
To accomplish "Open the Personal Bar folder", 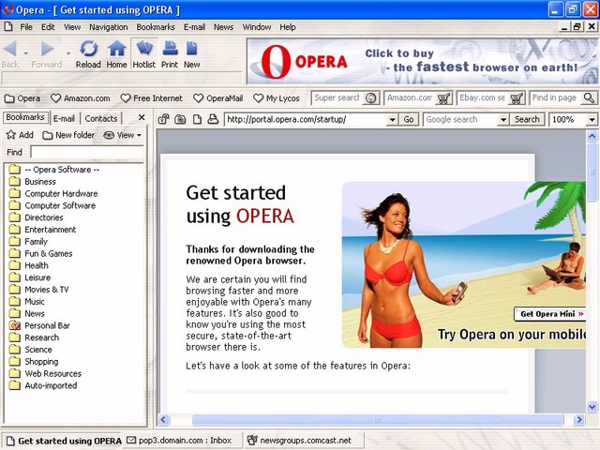I will pos(47,325).
